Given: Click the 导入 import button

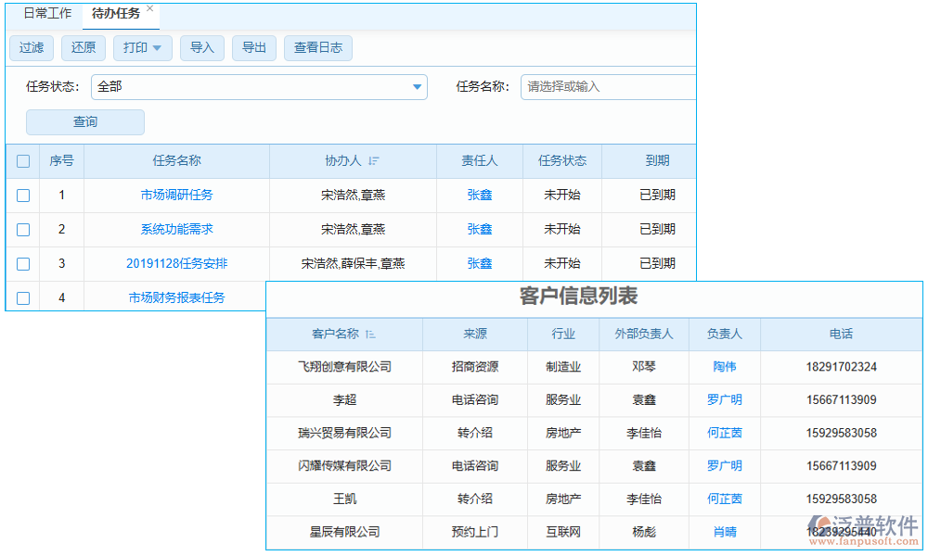Looking at the screenshot, I should pos(202,47).
